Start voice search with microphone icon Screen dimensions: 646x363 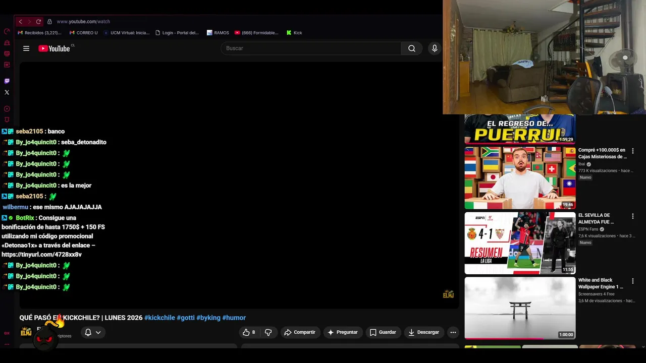[435, 48]
